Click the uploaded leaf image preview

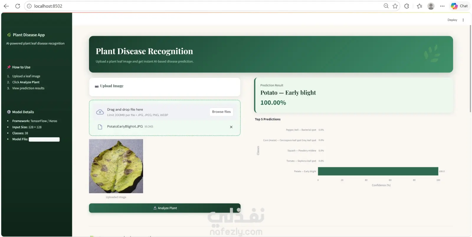(116, 166)
